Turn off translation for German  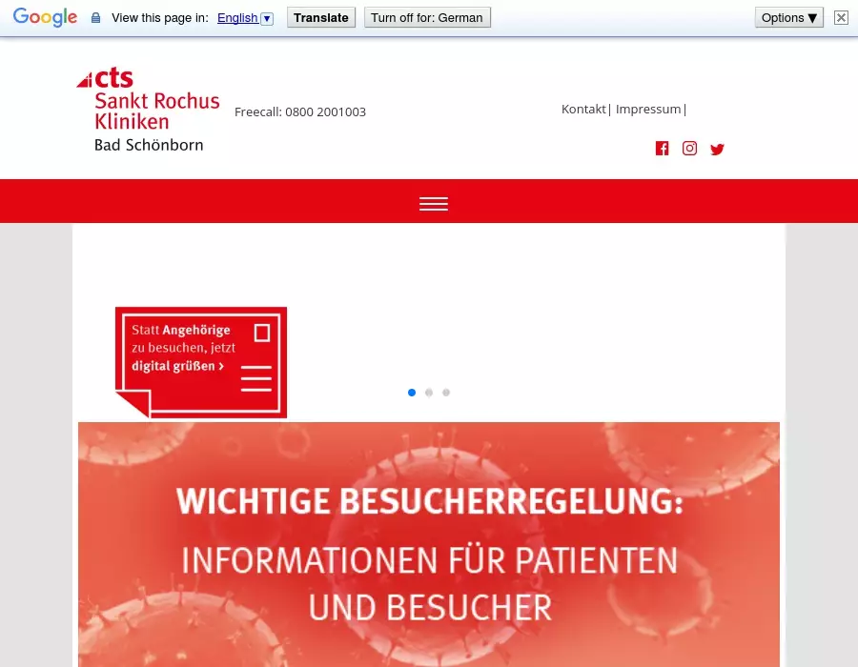[x=427, y=17]
